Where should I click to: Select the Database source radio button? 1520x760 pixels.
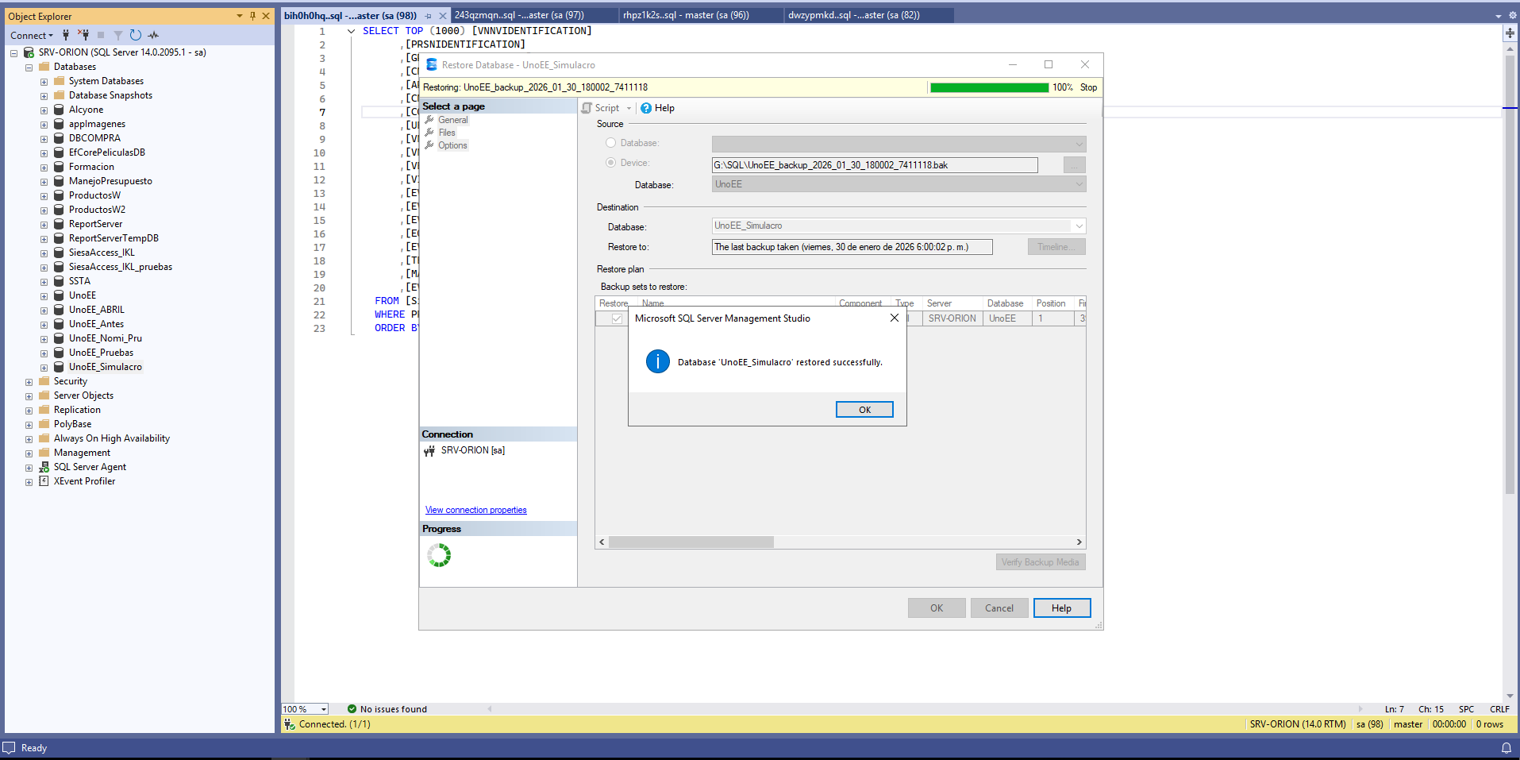pyautogui.click(x=610, y=143)
